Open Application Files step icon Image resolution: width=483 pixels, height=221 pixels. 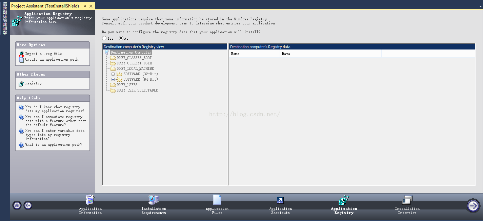[x=217, y=200]
